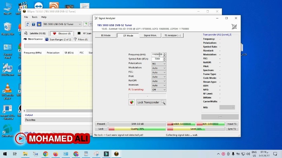
Task: Open the Inversion dropdown
Action: click(x=159, y=85)
